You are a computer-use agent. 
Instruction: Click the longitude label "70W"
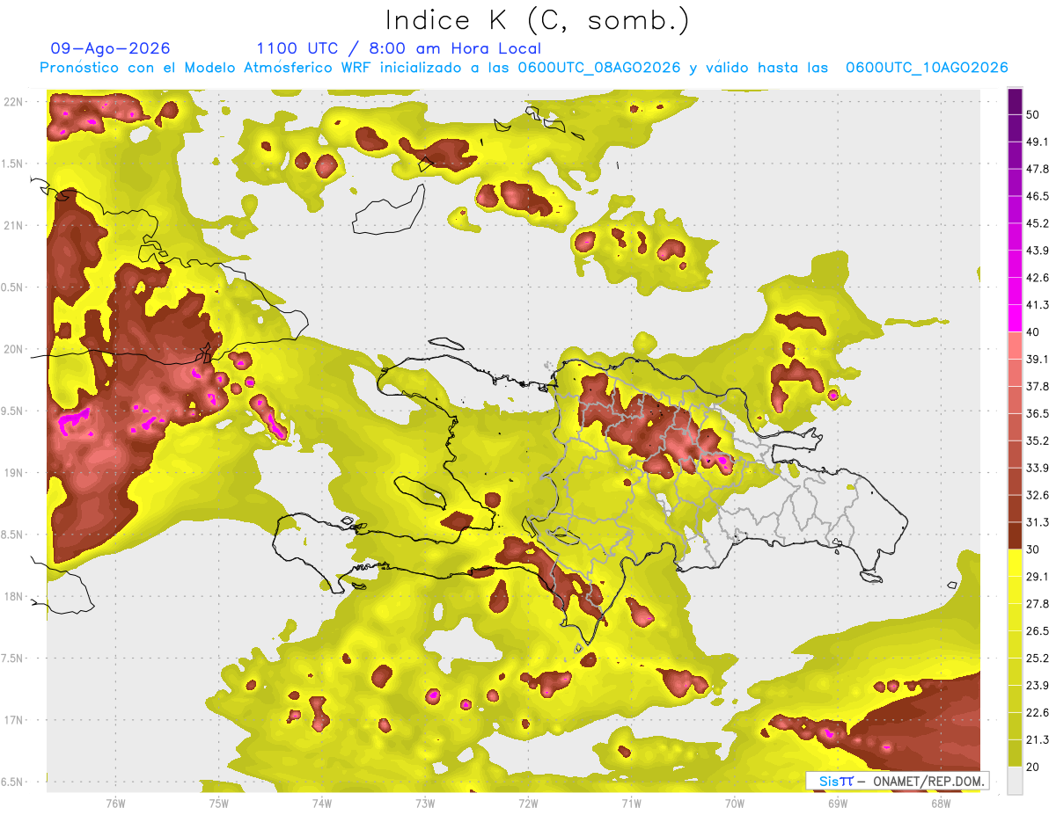[735, 804]
